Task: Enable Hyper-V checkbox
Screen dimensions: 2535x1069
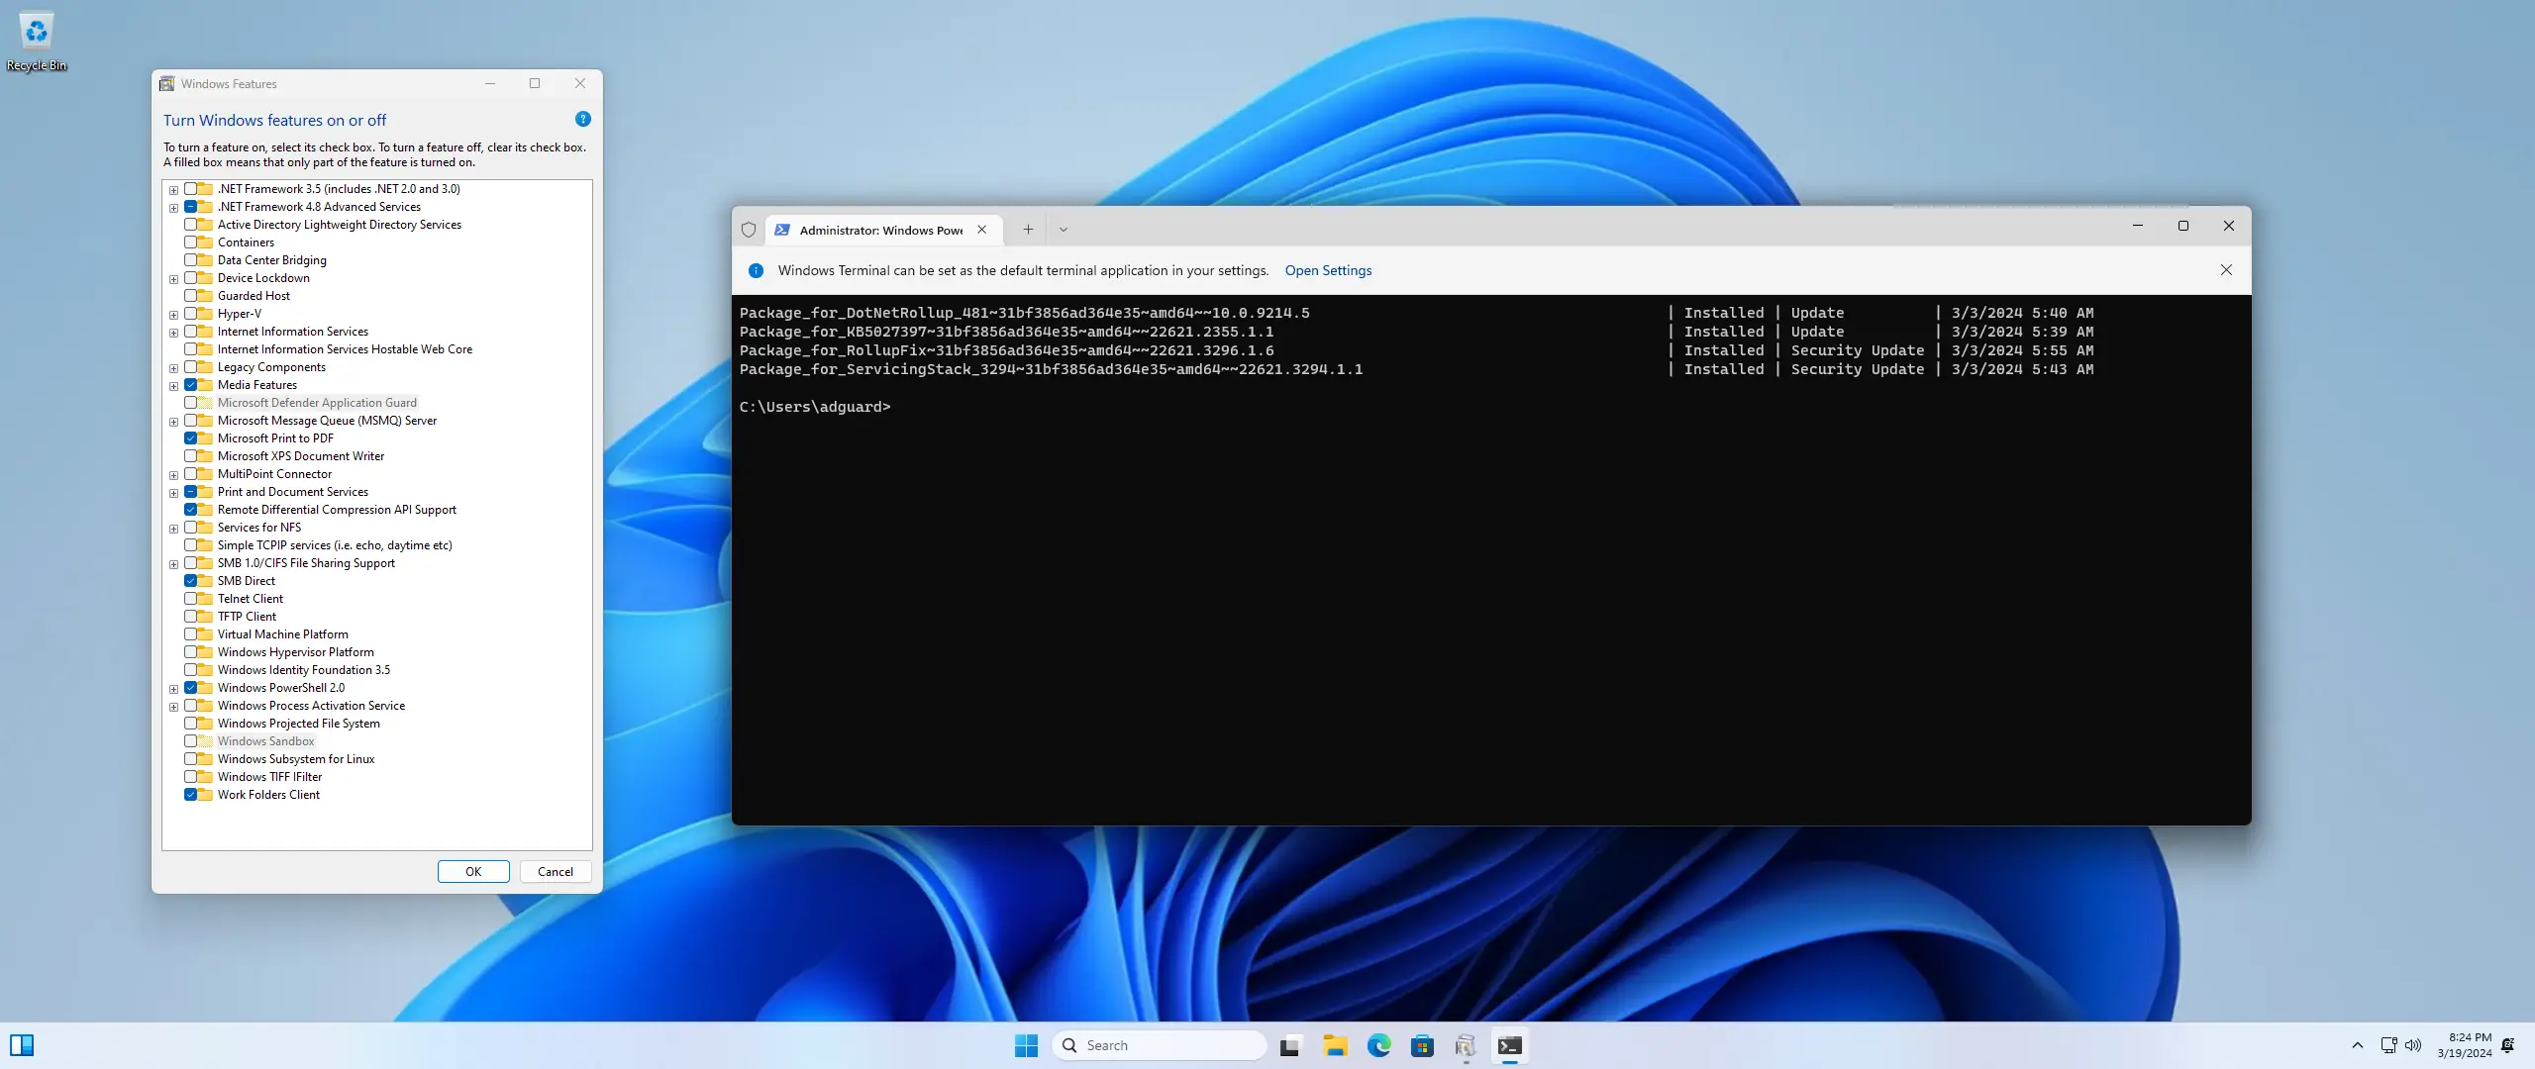Action: (191, 314)
